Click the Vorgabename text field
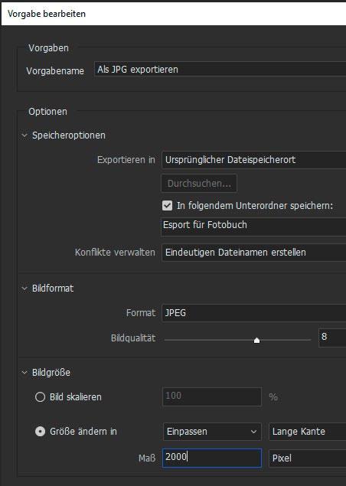 click(220, 69)
